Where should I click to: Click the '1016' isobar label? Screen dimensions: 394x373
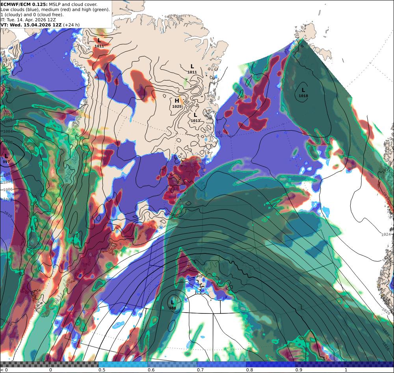click(x=386, y=347)
